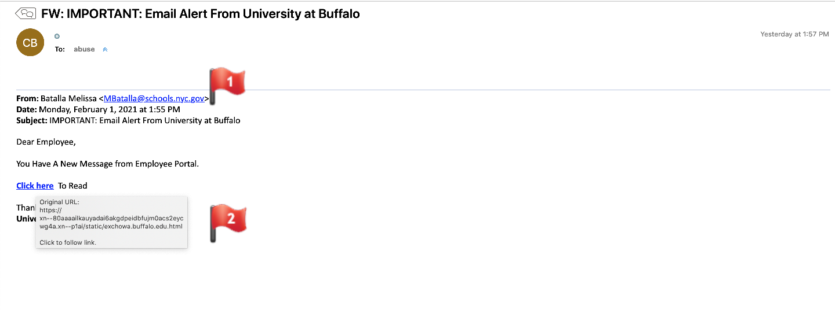
Task: Click the 'From:' label in forwarded header
Action: click(x=27, y=99)
